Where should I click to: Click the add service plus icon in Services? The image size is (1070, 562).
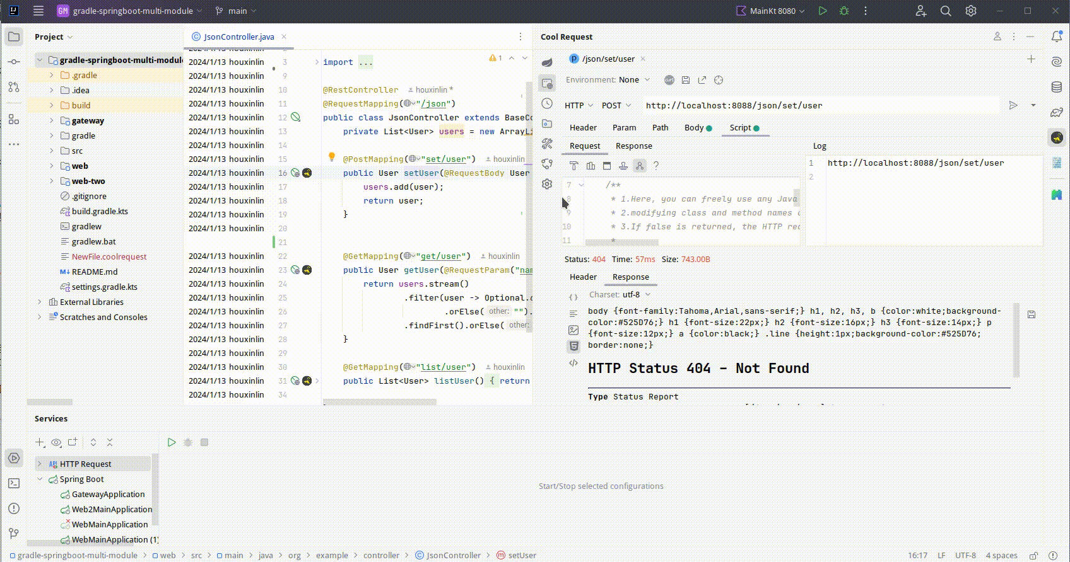[x=40, y=442]
